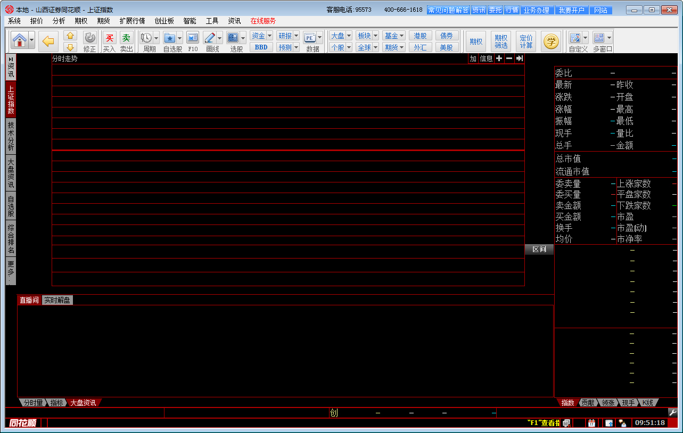The image size is (683, 433).
Task: Select the 分时里 bottom tab
Action: coord(33,403)
